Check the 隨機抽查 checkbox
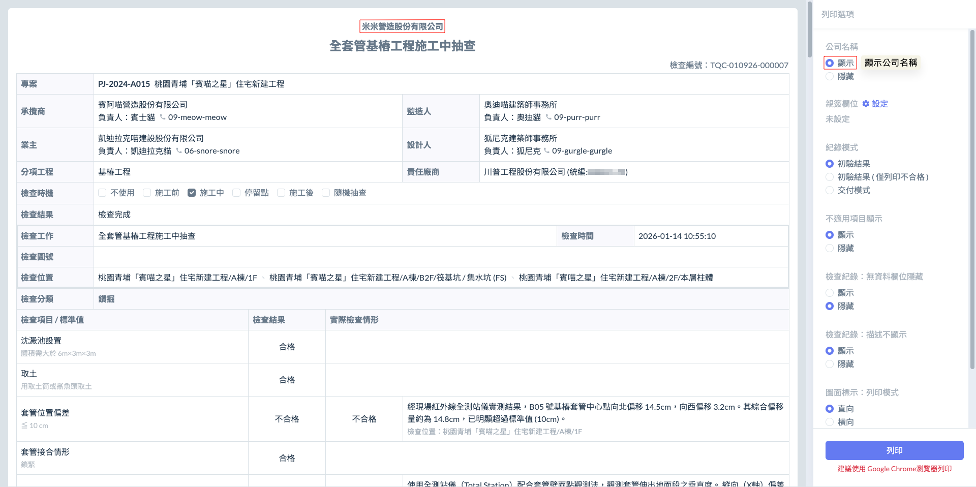 (326, 193)
